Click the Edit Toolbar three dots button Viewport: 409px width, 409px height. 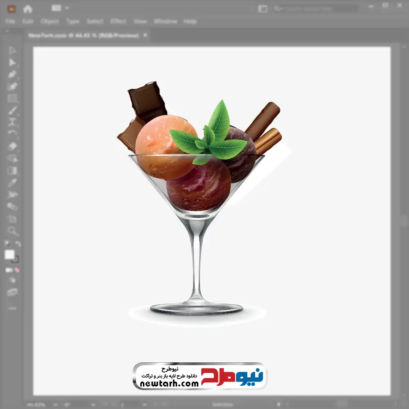pyautogui.click(x=12, y=308)
